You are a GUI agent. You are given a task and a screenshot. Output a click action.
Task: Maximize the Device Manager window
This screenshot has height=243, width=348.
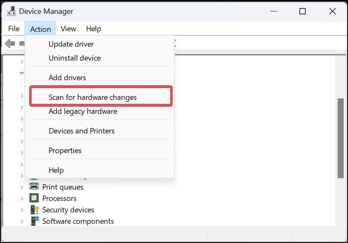point(302,11)
